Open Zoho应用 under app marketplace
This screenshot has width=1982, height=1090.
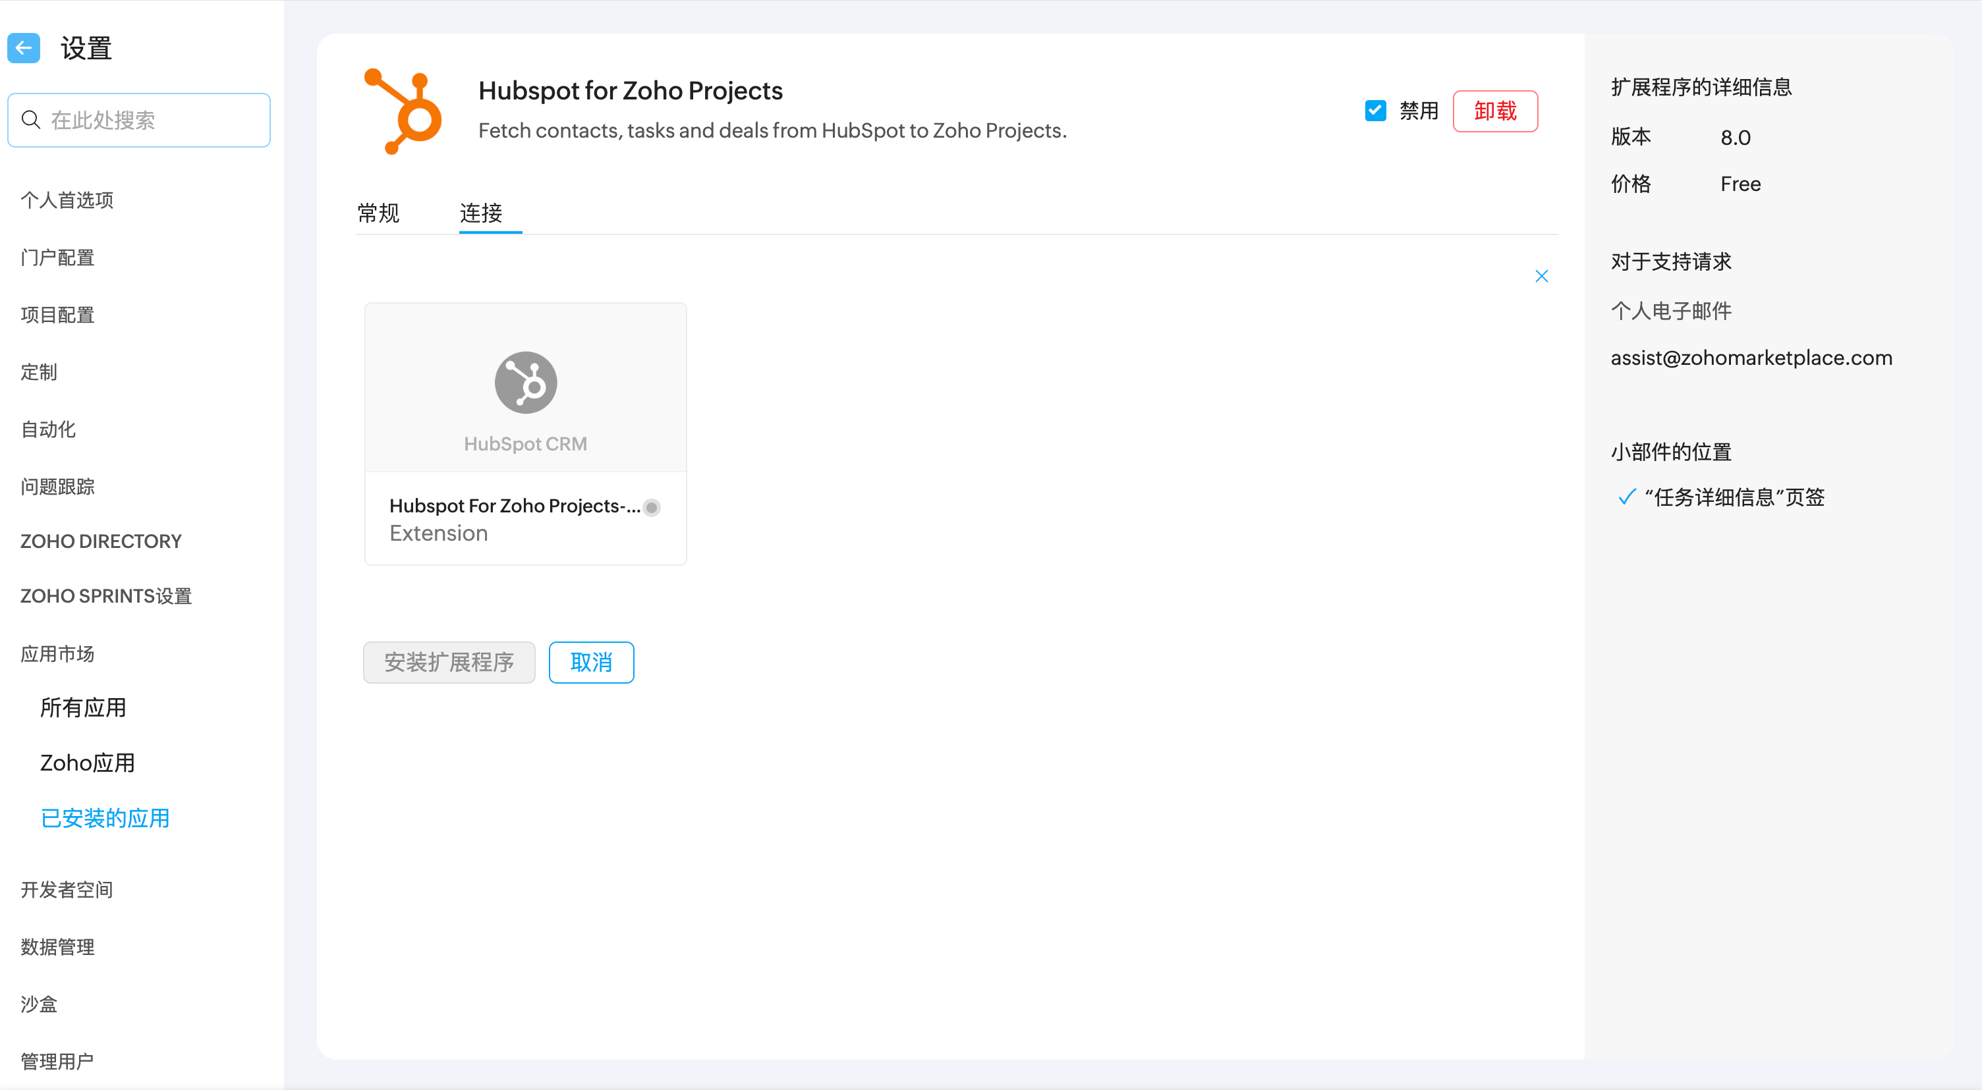point(88,762)
